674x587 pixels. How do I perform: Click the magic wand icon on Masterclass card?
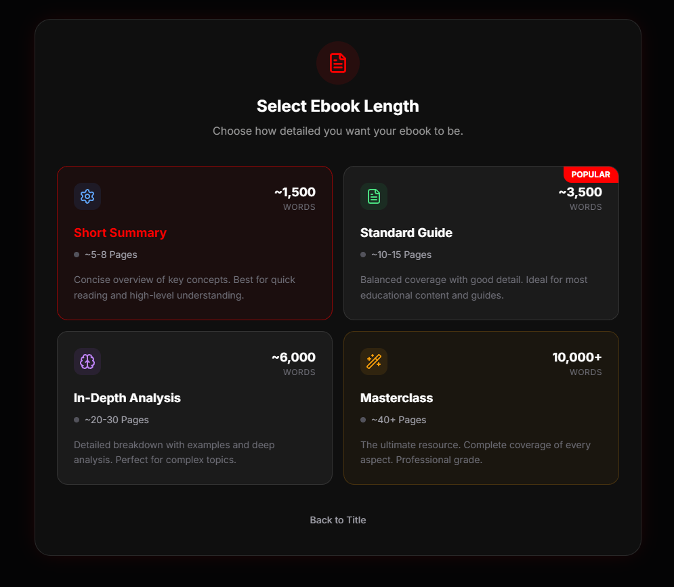(x=374, y=362)
